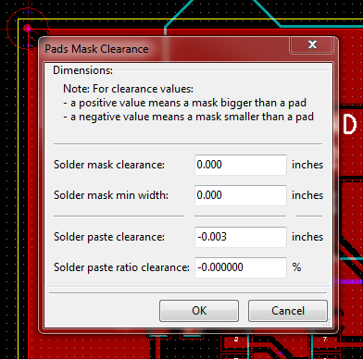This screenshot has height=359, width=363.
Task: Click the 'negative value means a mask smaller' line
Action: (x=188, y=117)
